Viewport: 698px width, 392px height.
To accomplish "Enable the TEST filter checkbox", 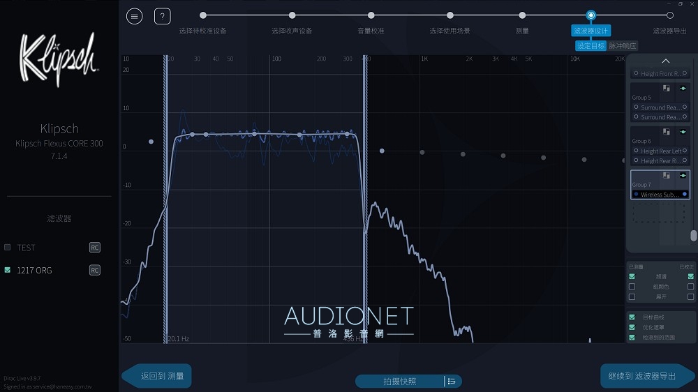I will click(7, 248).
